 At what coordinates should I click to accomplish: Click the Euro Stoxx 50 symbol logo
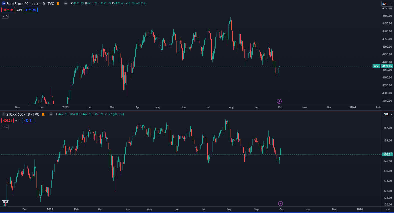click(4, 3)
